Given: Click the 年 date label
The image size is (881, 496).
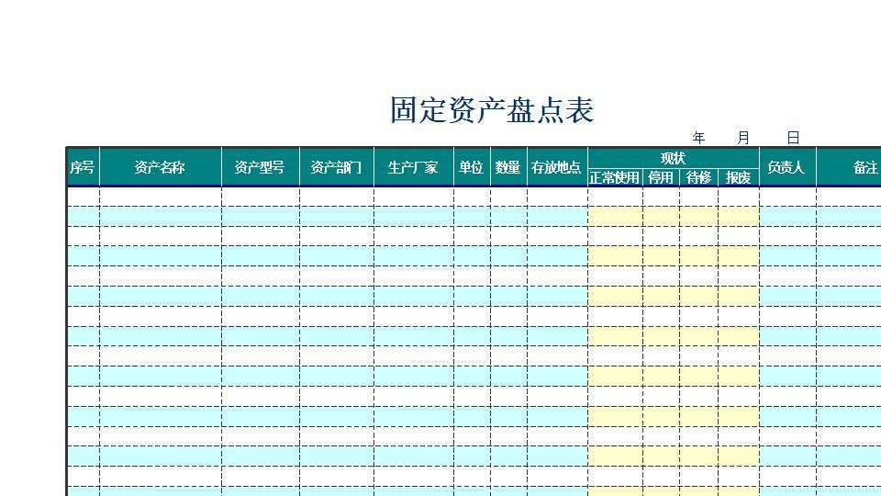Looking at the screenshot, I should tap(698, 138).
